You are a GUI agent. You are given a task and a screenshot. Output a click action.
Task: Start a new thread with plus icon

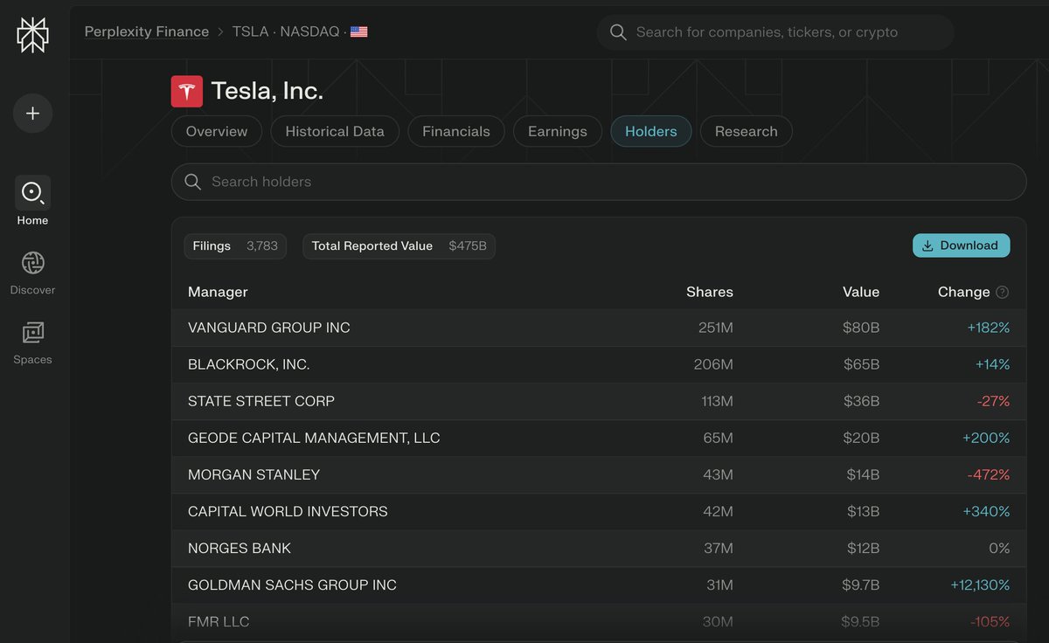pyautogui.click(x=32, y=114)
